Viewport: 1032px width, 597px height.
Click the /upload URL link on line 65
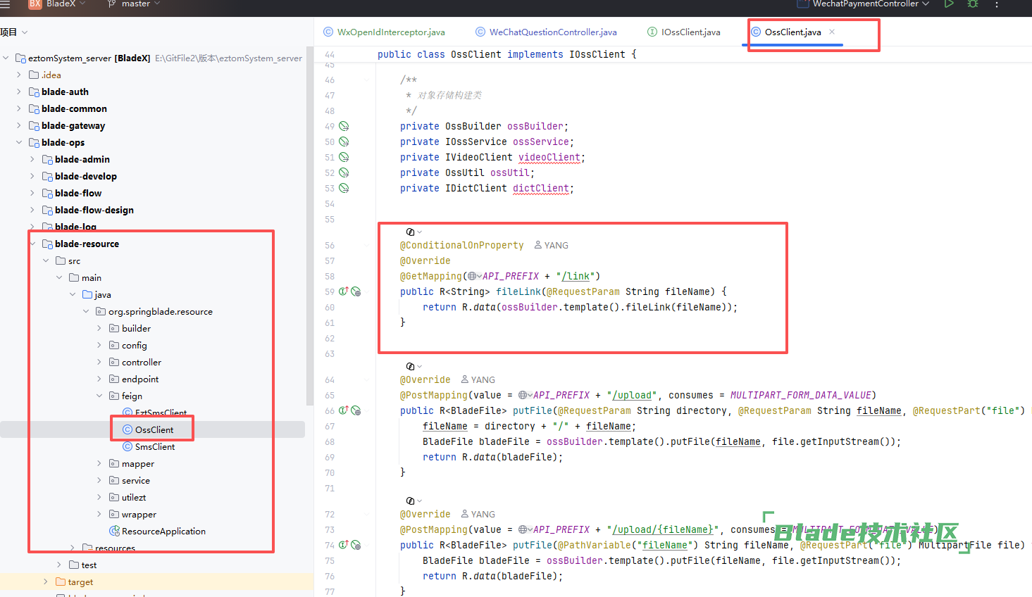pyautogui.click(x=633, y=395)
